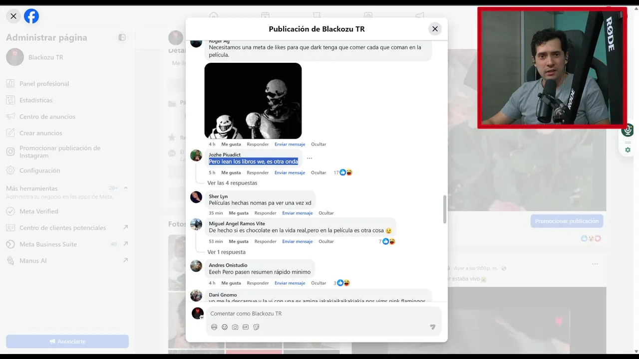This screenshot has width=639, height=359.
Task: Add a GIF to the comment
Action: click(x=246, y=327)
